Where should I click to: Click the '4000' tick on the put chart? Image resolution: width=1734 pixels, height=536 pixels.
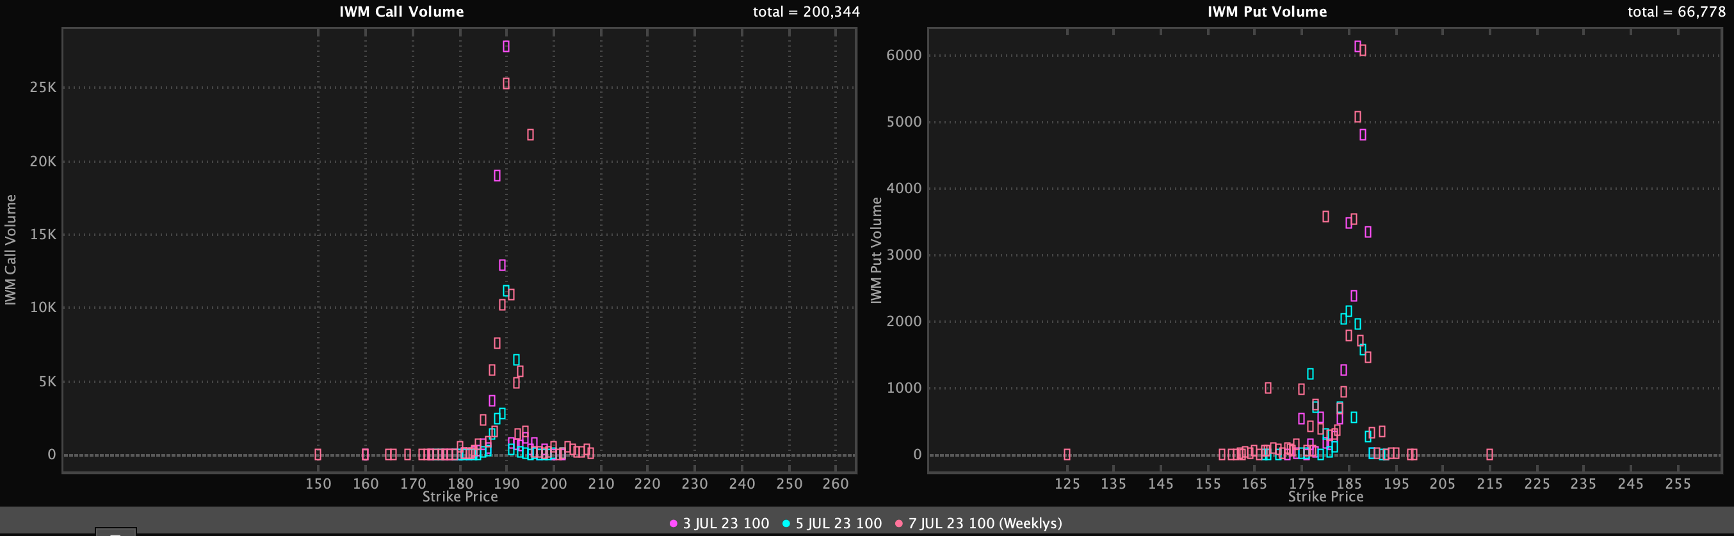click(904, 188)
